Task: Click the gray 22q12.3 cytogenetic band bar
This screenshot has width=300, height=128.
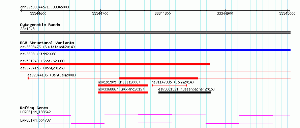Action: point(155,33)
